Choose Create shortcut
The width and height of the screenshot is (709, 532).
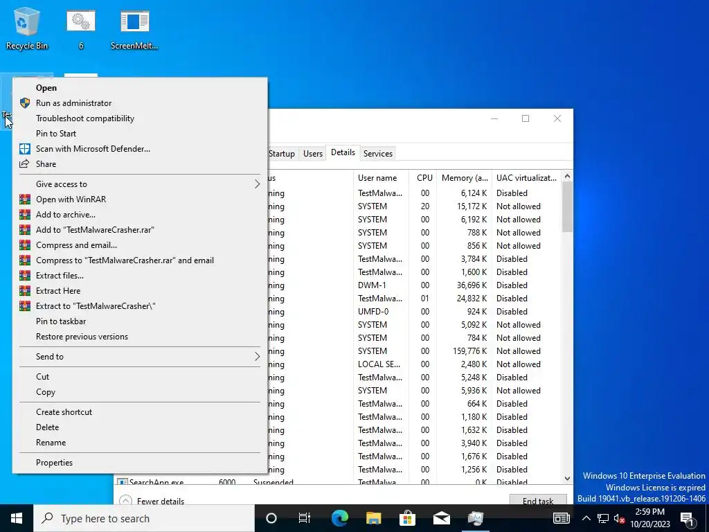coord(140,412)
